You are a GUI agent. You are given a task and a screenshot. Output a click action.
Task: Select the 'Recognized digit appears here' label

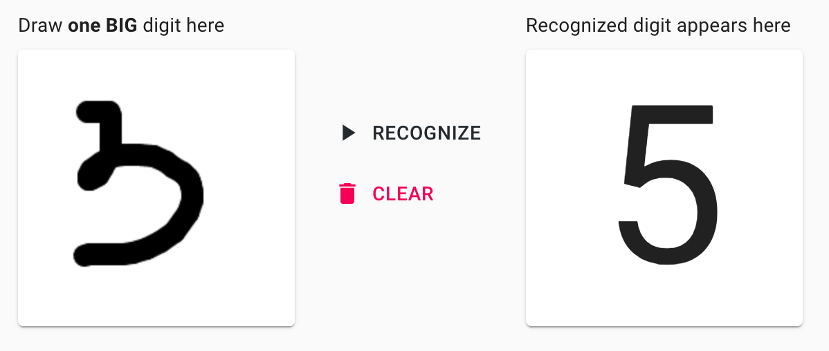pos(658,26)
